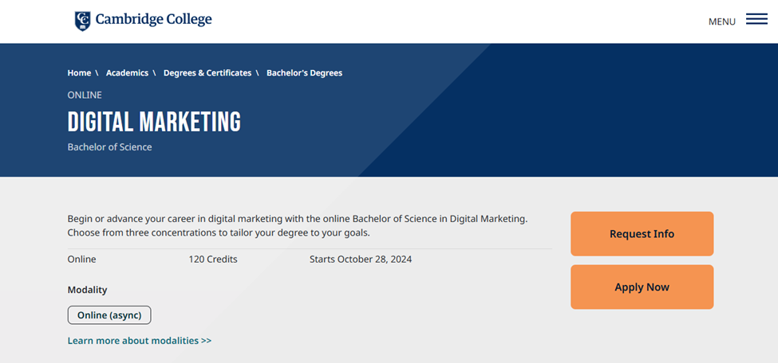Click the Cambridge College shield logo icon
778x363 pixels.
point(82,21)
